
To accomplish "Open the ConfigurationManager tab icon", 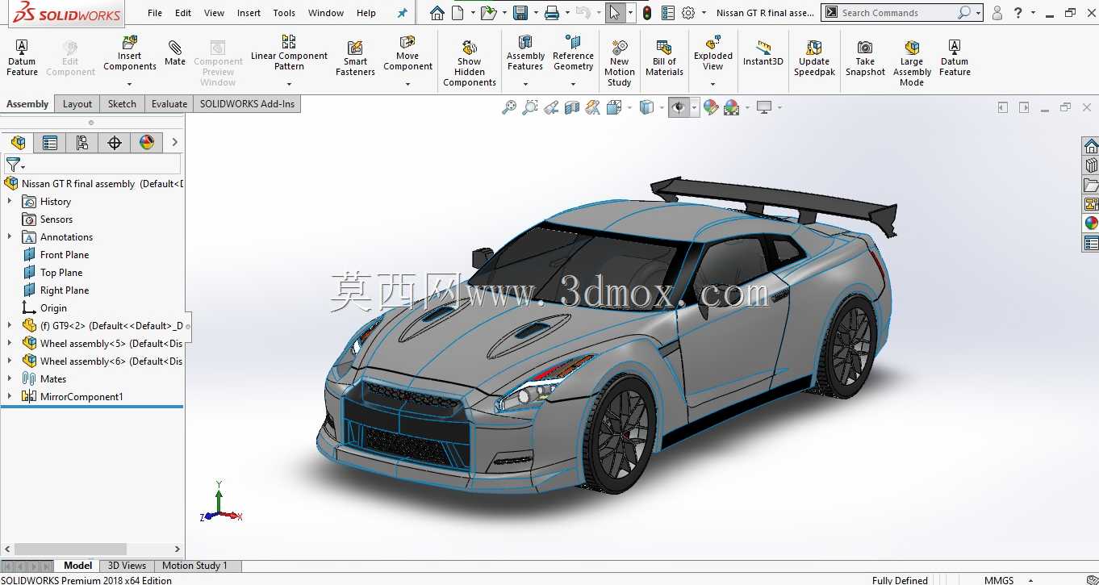I will (x=81, y=143).
